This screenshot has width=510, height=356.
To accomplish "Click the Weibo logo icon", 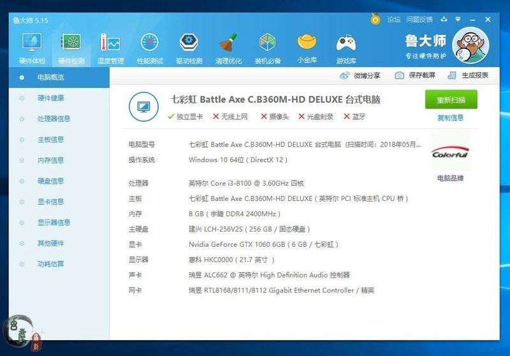I will click(x=344, y=75).
